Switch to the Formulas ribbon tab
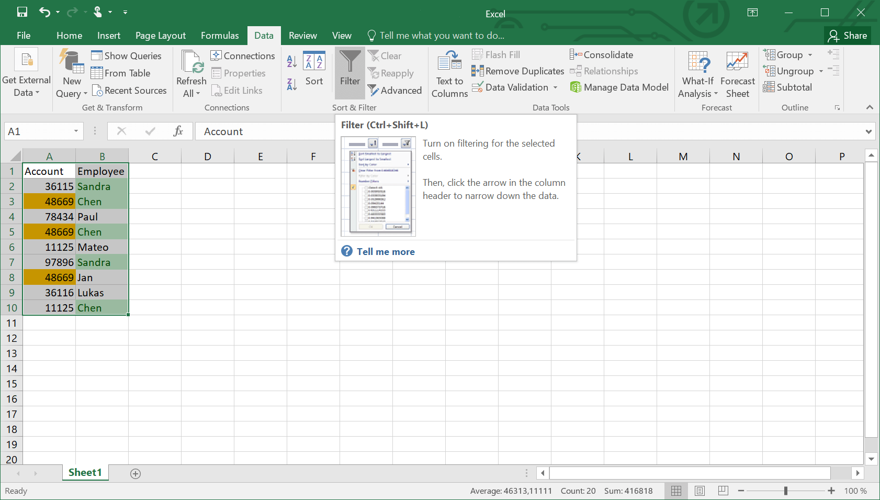880x500 pixels. [x=220, y=35]
